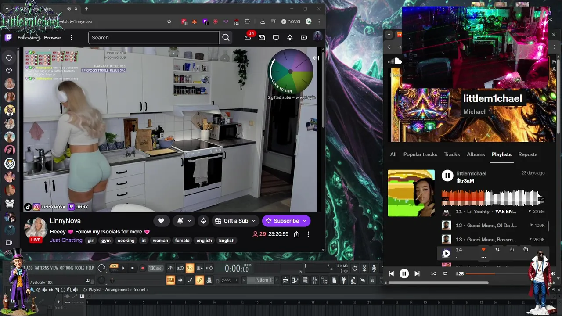Screen dimensions: 562x316
Task: Like track 14 with the orange heart
Action: (x=483, y=249)
